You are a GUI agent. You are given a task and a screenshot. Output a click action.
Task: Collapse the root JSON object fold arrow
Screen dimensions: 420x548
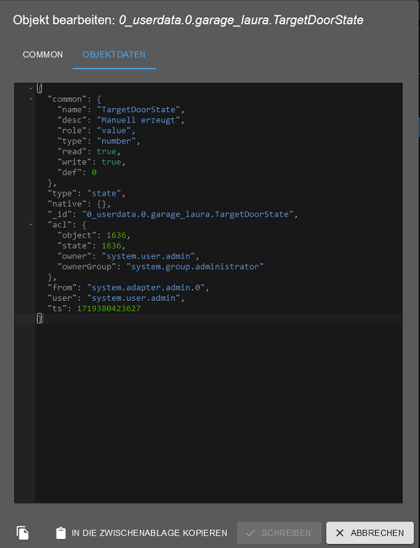pos(31,88)
